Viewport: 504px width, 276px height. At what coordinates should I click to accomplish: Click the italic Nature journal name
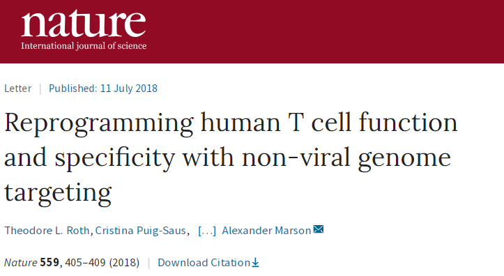(21, 263)
